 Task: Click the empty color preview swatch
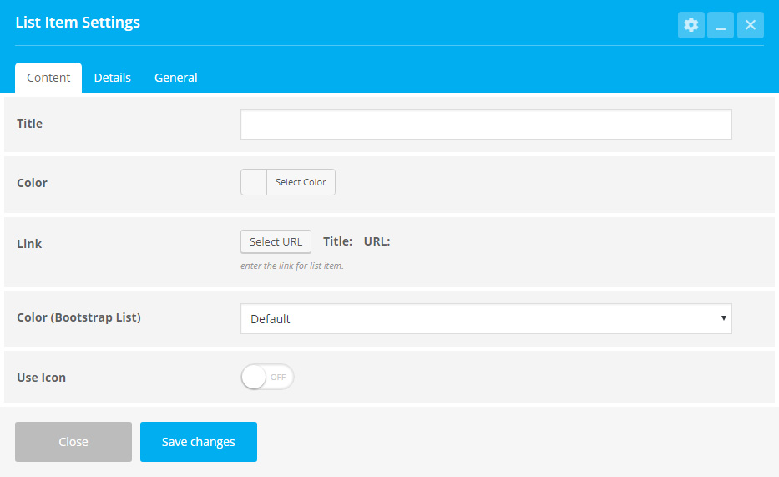click(x=254, y=182)
